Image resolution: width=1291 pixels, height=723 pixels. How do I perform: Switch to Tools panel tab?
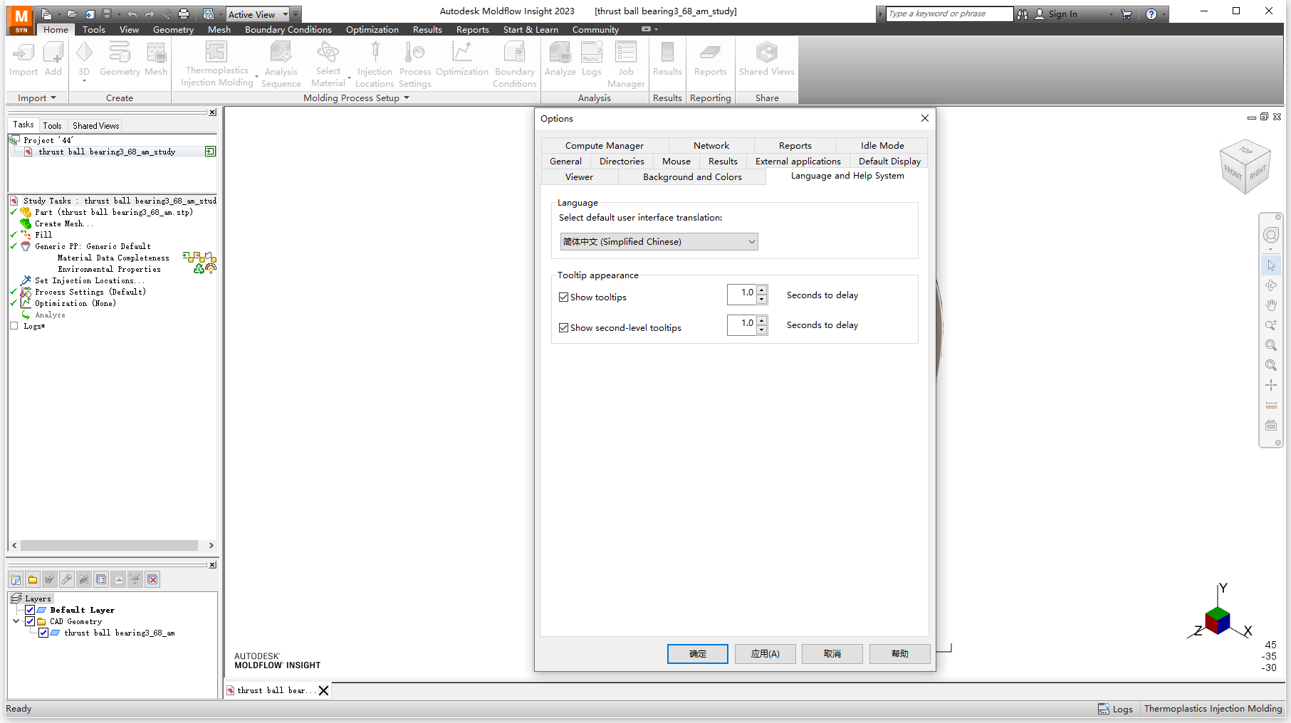(52, 126)
